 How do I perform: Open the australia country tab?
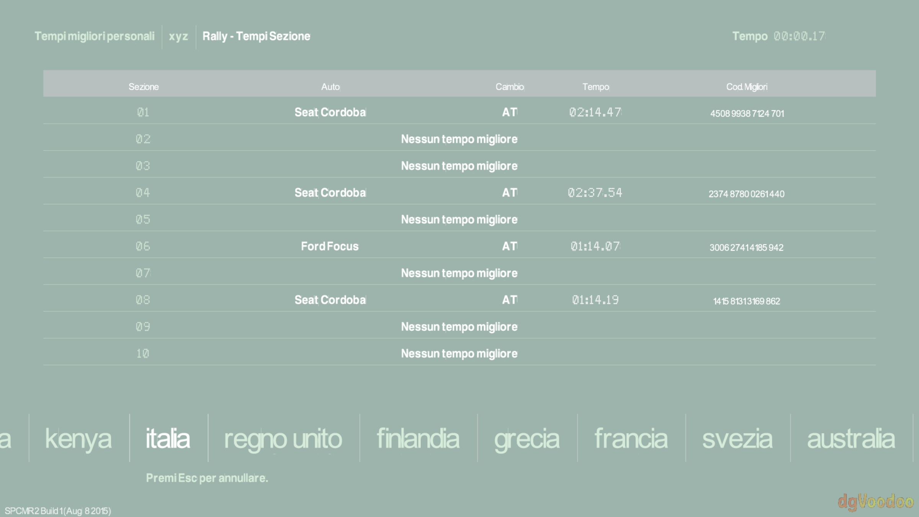[x=851, y=438]
